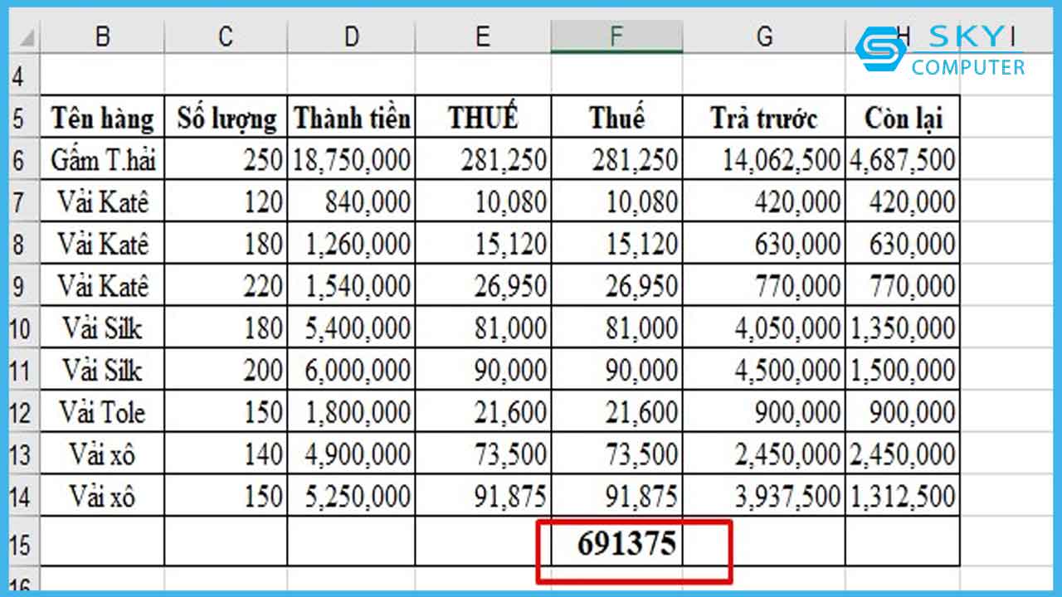Select the 6,000,000 cell

coord(352,370)
